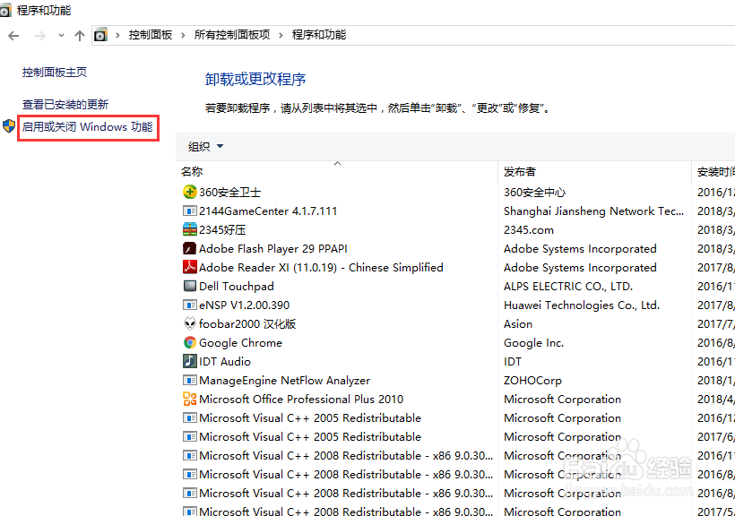Viewport: 735px width, 516px height.
Task: Expand chevron before 控制面板 breadcrumb
Action: (x=117, y=35)
